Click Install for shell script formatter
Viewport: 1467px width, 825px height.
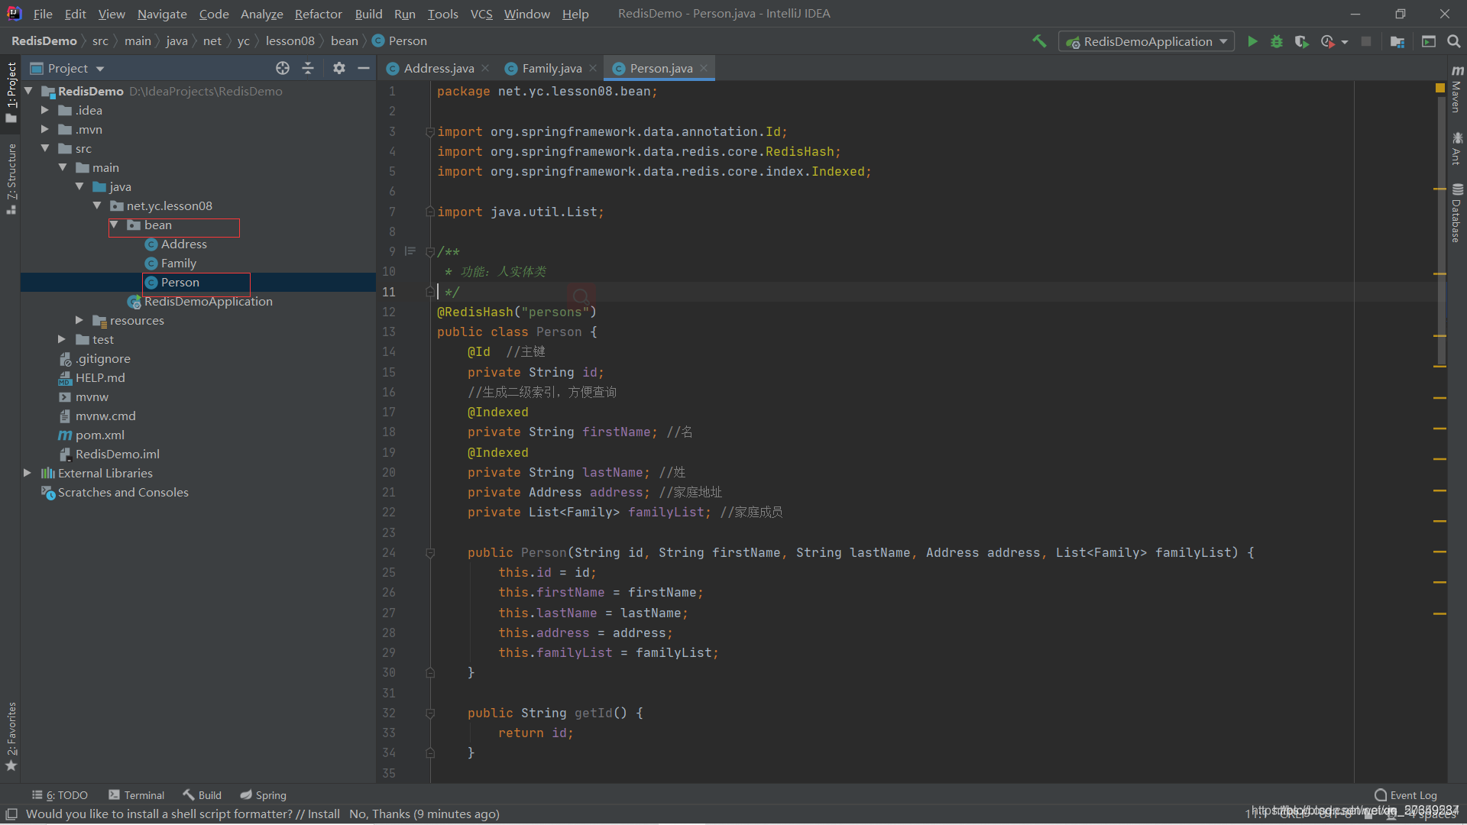pyautogui.click(x=323, y=814)
